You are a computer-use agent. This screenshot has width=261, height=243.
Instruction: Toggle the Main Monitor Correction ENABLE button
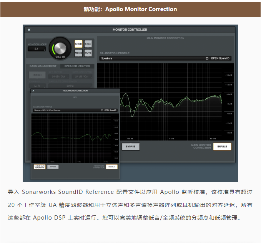tap(222, 146)
